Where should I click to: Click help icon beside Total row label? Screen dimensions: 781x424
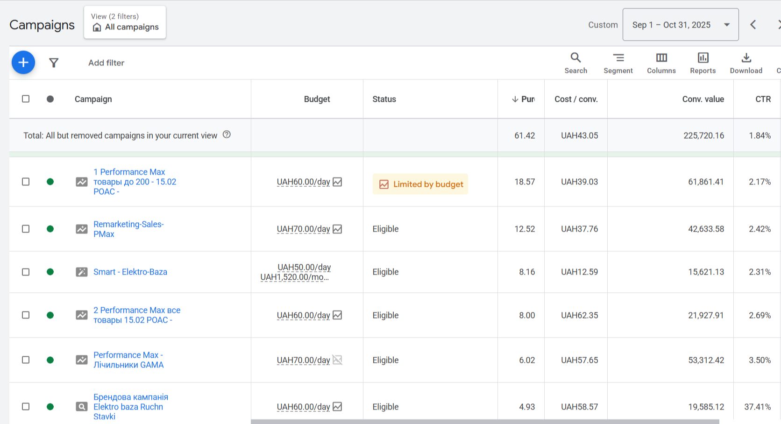(x=227, y=134)
